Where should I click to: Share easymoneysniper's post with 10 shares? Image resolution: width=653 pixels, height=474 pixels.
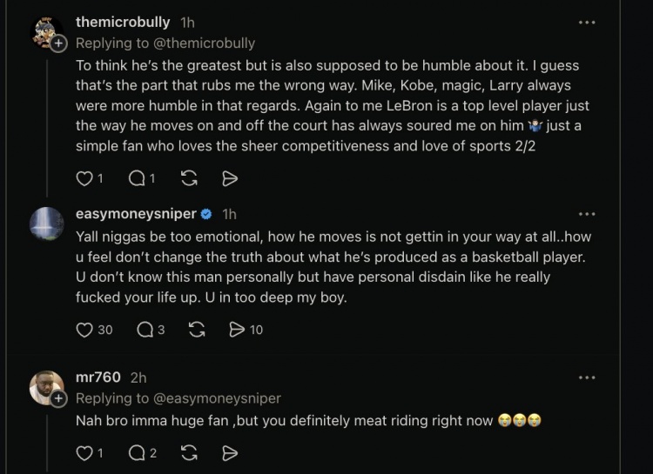click(x=238, y=330)
